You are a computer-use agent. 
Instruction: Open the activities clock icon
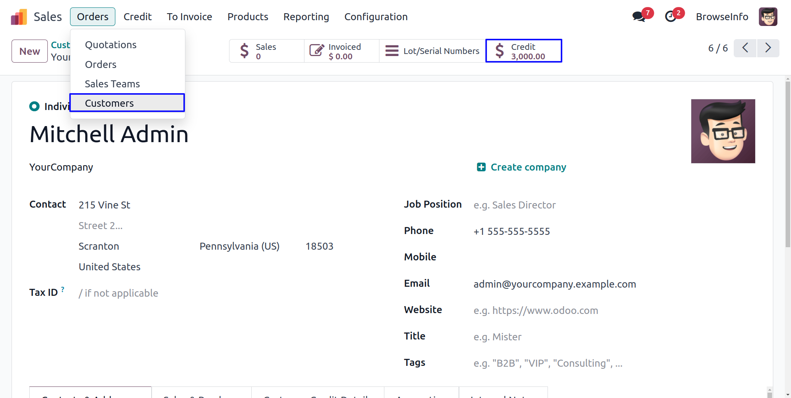671,17
